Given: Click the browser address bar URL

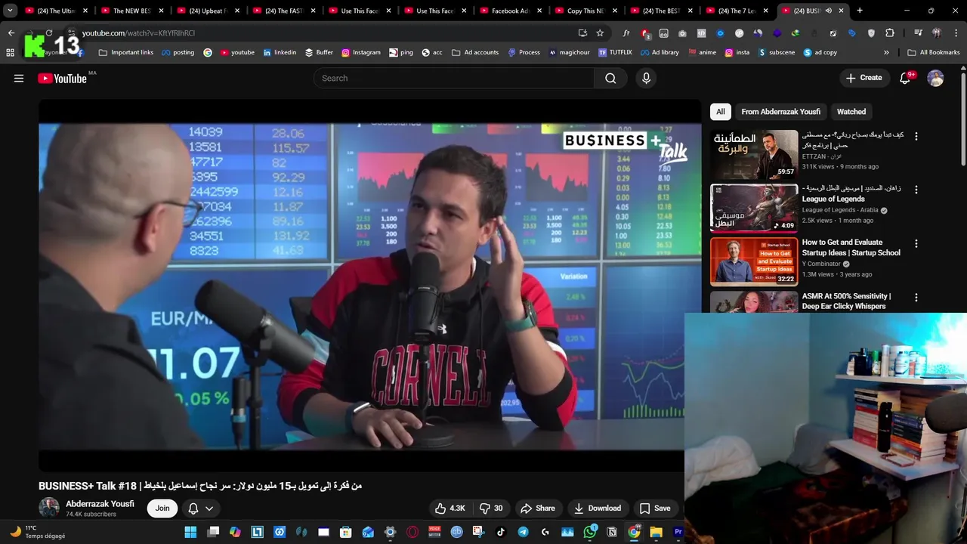Looking at the screenshot, I should point(138,33).
